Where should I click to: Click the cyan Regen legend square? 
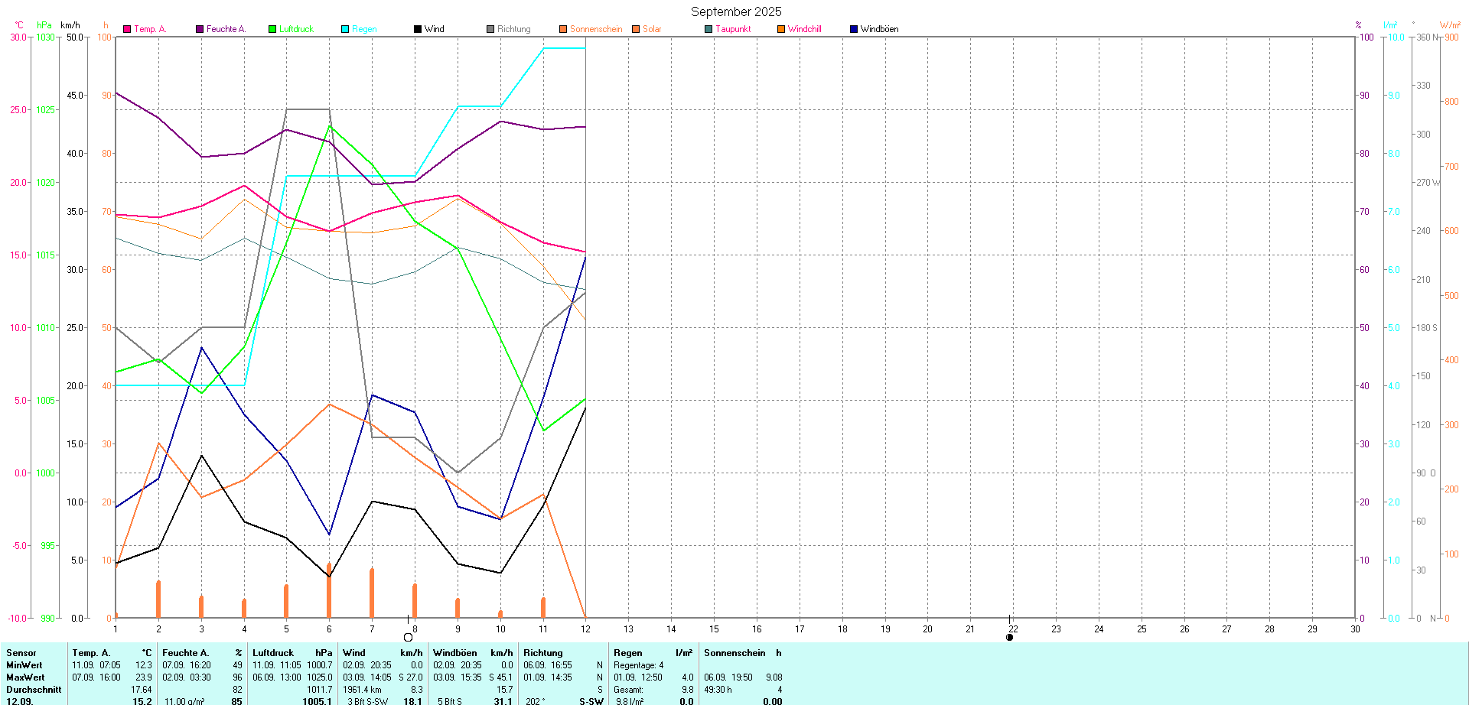345,29
